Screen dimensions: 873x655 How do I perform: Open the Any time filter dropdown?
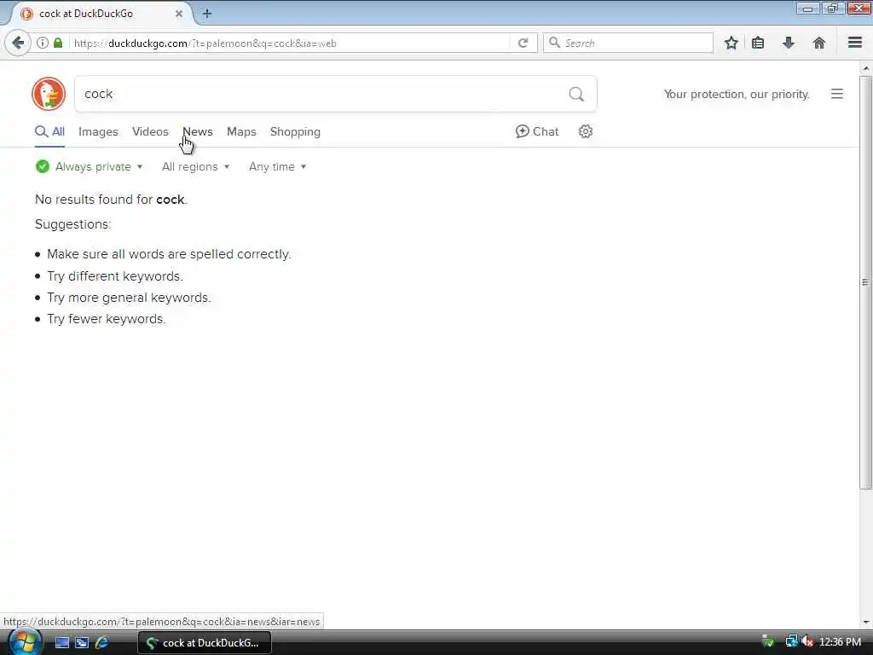tap(277, 166)
